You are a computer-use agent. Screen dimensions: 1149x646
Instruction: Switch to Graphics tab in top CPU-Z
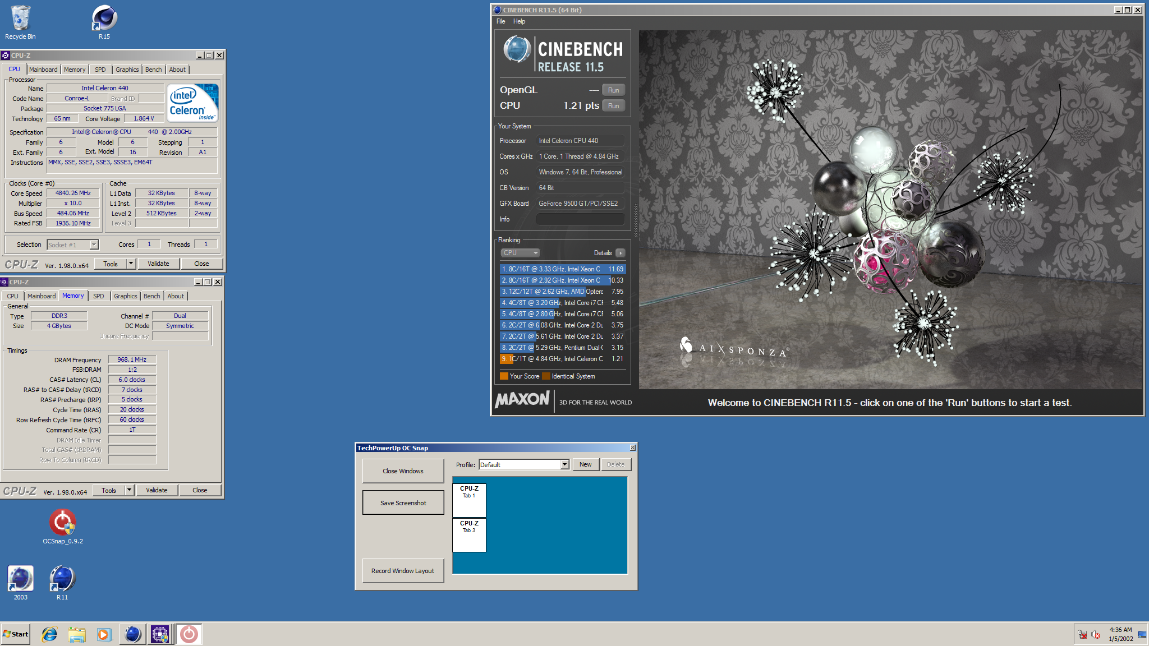click(x=127, y=70)
